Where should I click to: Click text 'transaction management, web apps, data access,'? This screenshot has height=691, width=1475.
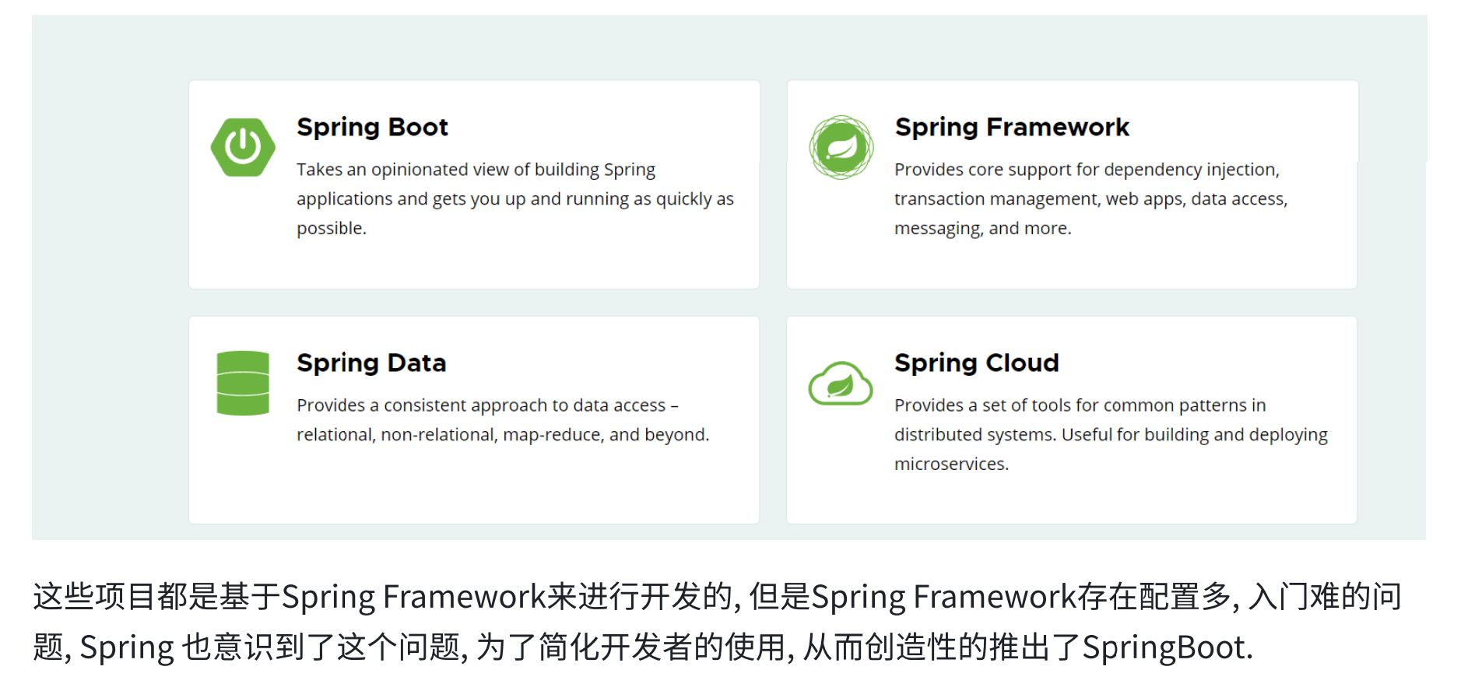tap(1091, 199)
